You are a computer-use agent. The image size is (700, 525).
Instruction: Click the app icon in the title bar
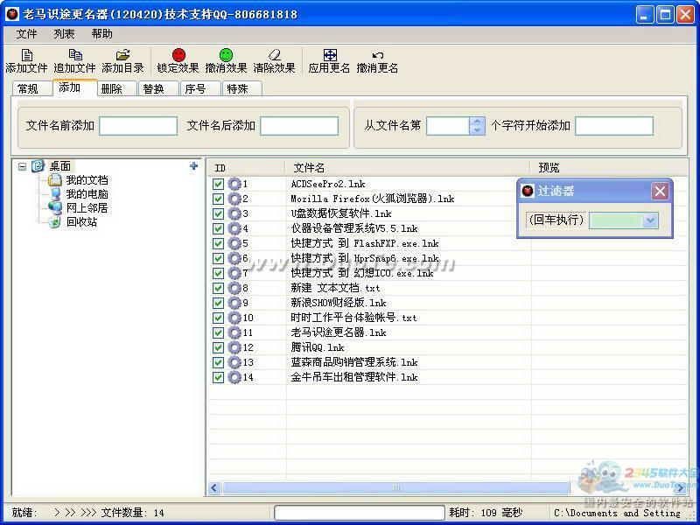[12, 14]
